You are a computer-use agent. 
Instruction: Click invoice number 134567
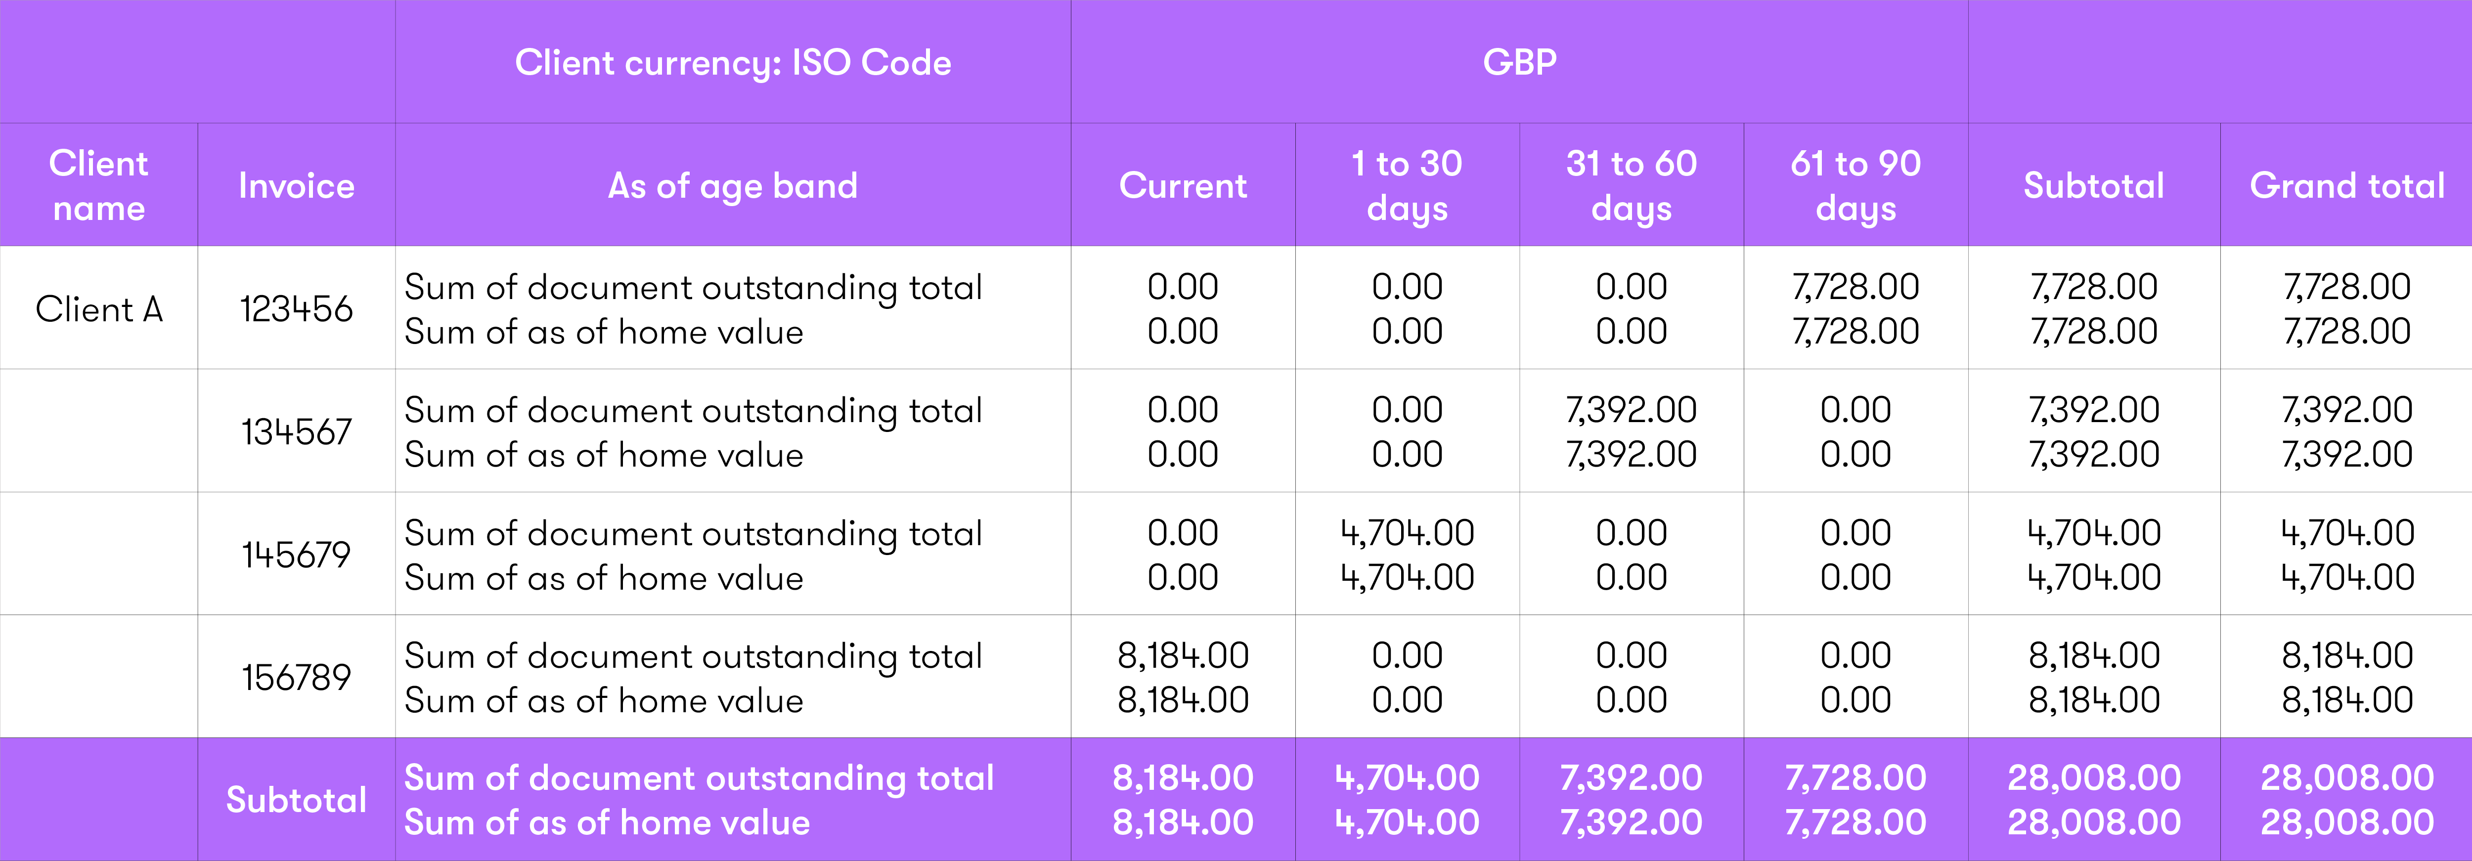click(x=297, y=432)
